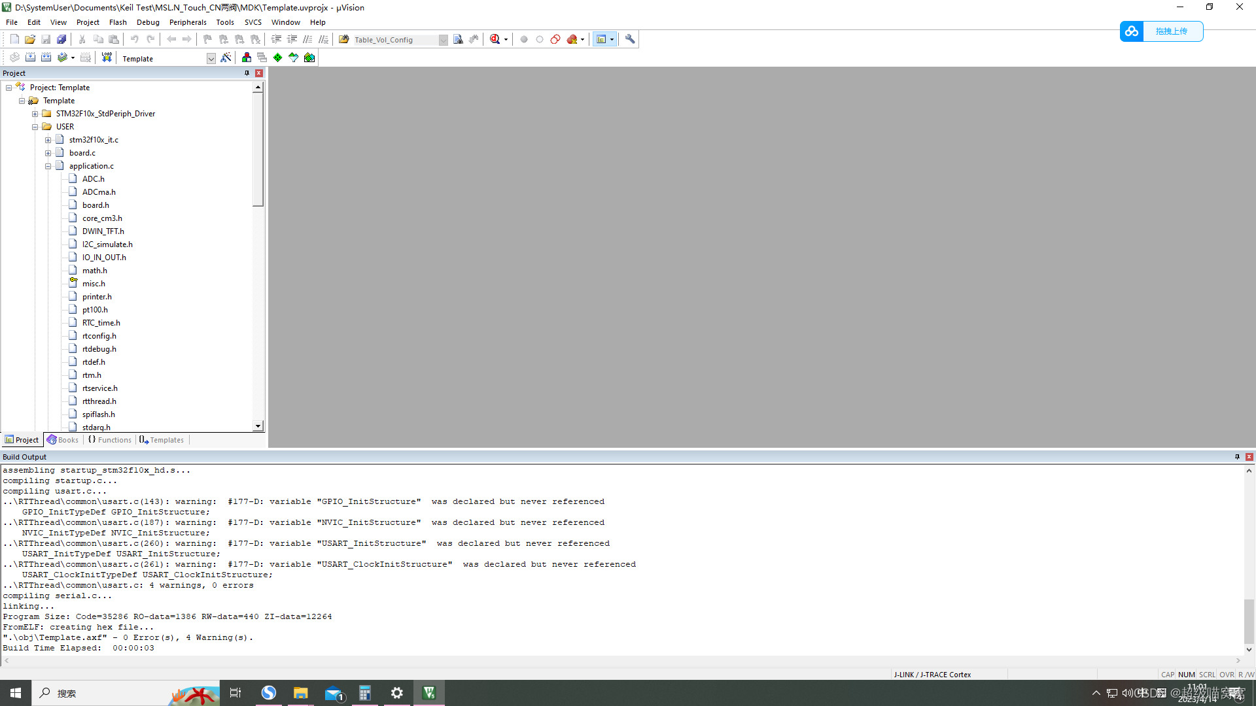Collapse the USER group
This screenshot has width=1256, height=706.
pyautogui.click(x=35, y=127)
